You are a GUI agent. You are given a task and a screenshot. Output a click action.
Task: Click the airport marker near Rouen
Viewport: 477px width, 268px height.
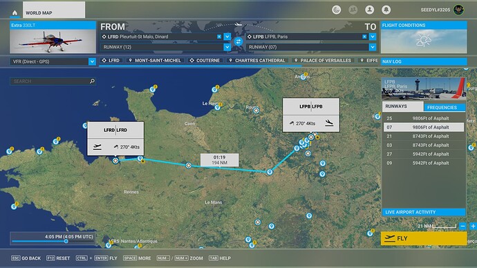coord(256,111)
